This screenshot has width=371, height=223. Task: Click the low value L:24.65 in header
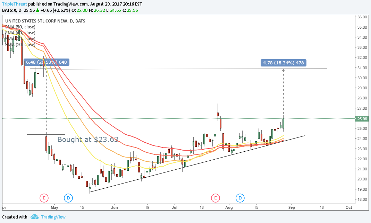pyautogui.click(x=113, y=10)
